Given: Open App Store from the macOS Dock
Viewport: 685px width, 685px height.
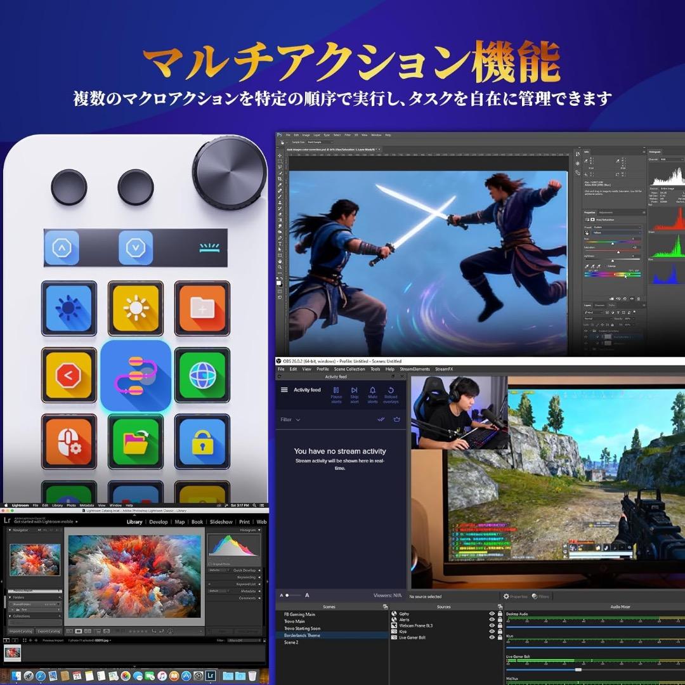Looking at the screenshot, I should coord(186,676).
